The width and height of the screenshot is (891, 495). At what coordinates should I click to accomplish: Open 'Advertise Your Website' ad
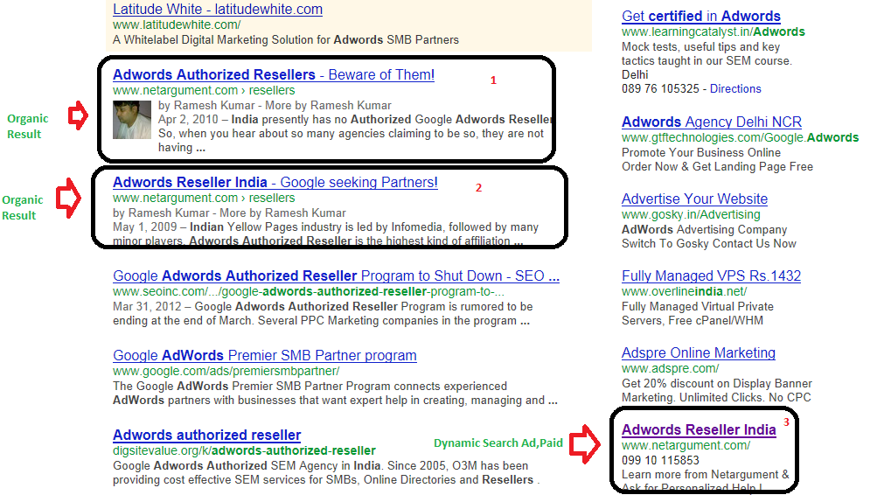click(x=694, y=199)
